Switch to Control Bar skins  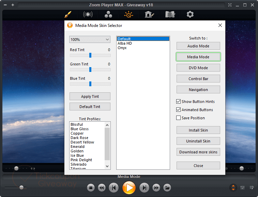coord(198,79)
